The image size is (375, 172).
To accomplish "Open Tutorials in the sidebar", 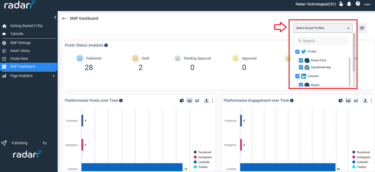I will 16,34.
